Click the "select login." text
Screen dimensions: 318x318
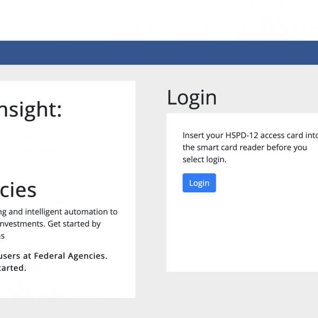(x=205, y=159)
